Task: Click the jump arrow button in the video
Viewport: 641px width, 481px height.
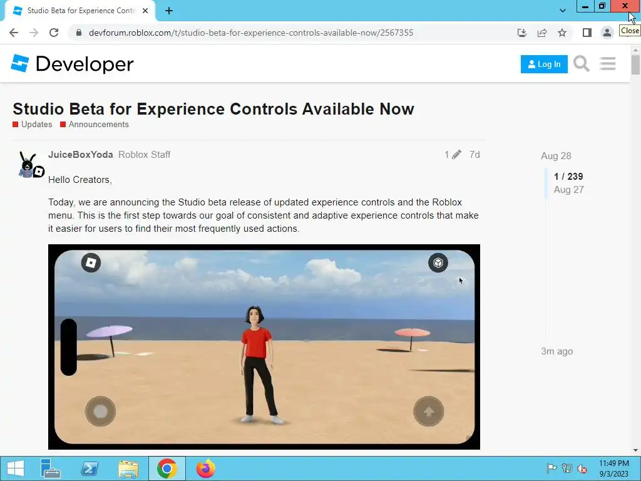Action: pyautogui.click(x=428, y=411)
